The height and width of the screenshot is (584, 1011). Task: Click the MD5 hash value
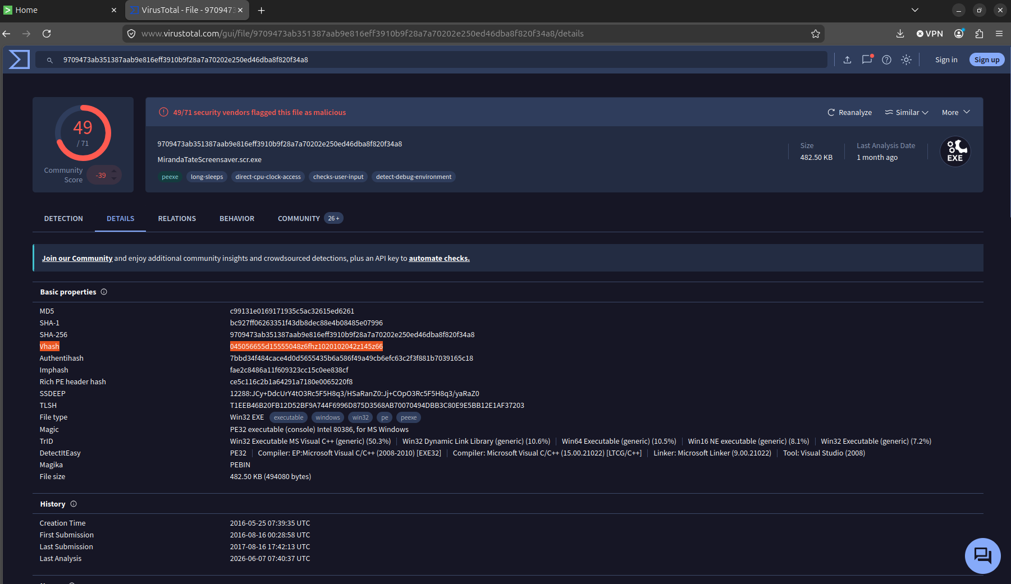point(292,311)
